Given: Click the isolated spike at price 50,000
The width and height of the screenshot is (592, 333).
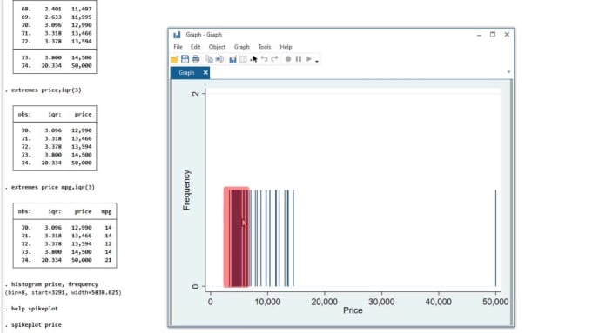Looking at the screenshot, I should tap(495, 238).
